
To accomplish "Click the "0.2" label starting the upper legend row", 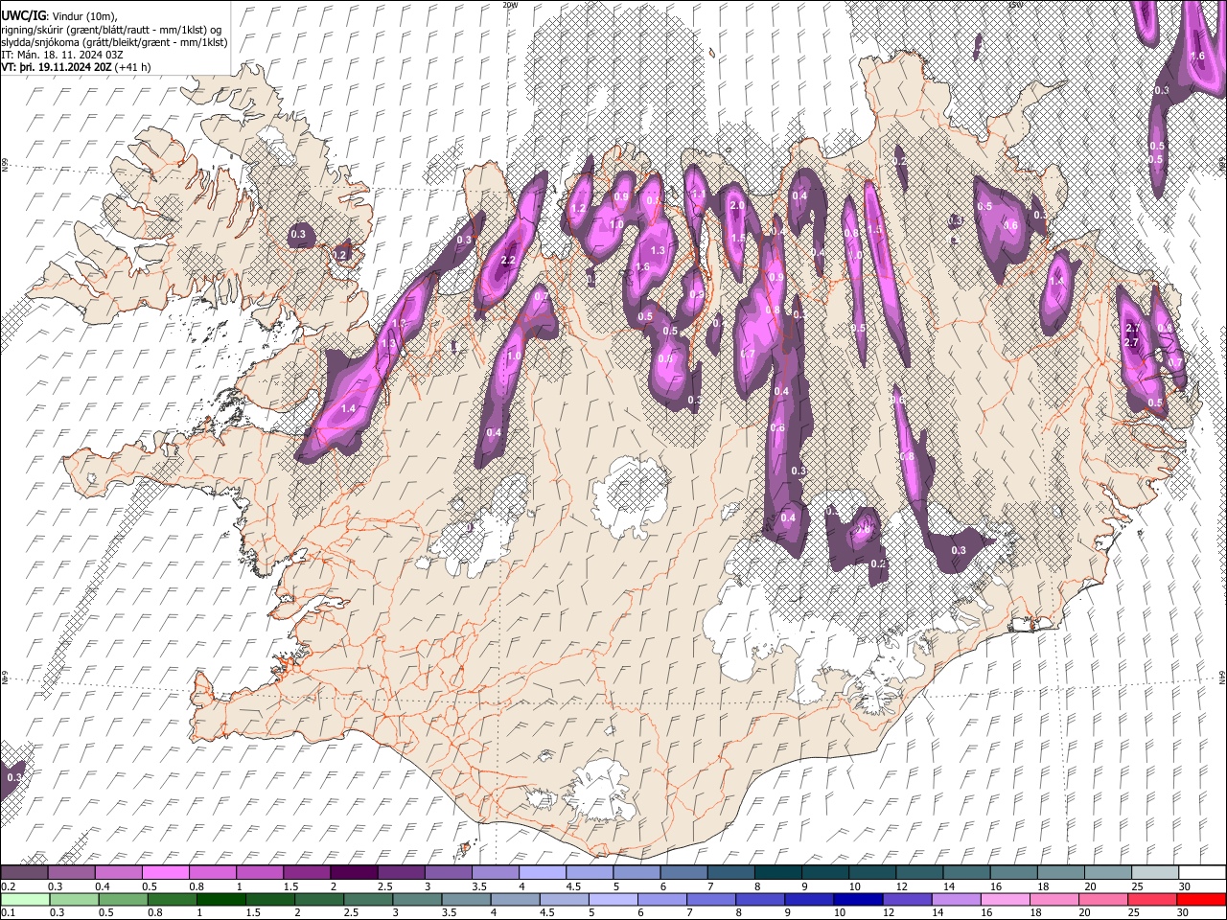I will pyautogui.click(x=9, y=886).
